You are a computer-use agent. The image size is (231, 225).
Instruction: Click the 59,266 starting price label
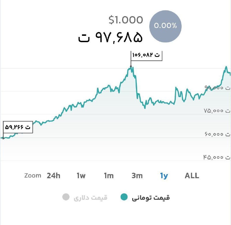coord(18,127)
